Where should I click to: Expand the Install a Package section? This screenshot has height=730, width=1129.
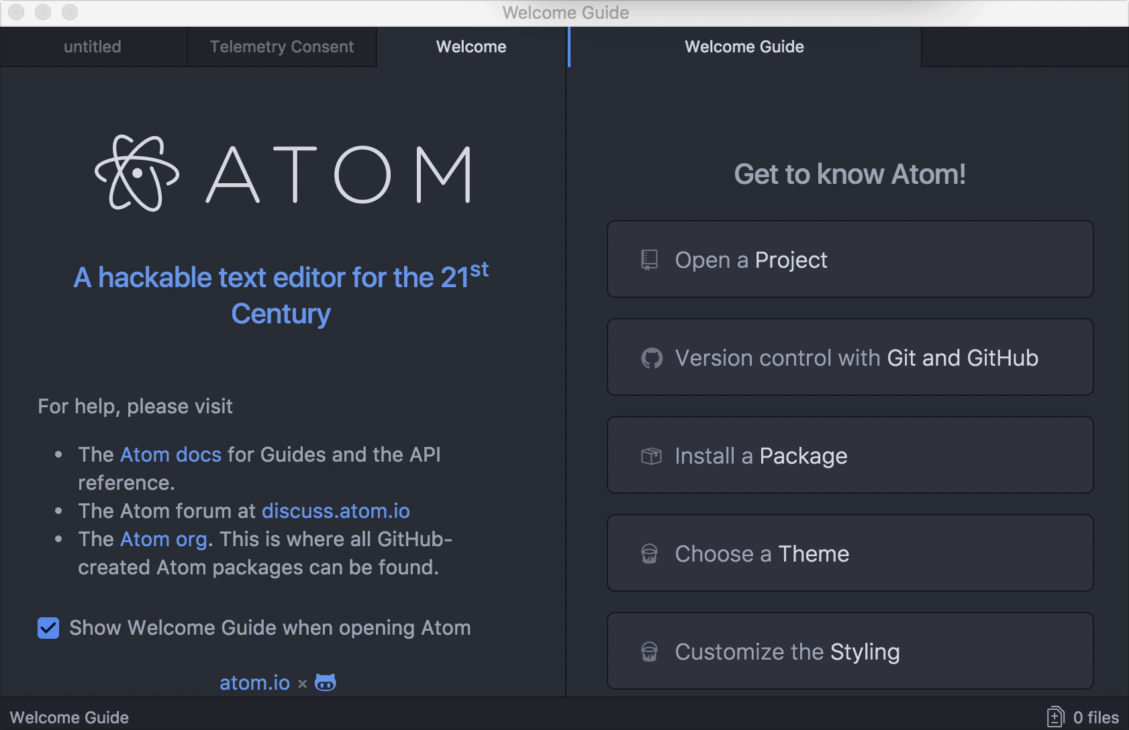point(850,456)
